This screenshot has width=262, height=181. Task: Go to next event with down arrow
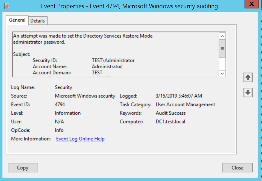(x=248, y=93)
